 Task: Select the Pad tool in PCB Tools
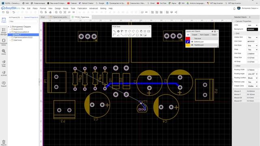point(118,31)
